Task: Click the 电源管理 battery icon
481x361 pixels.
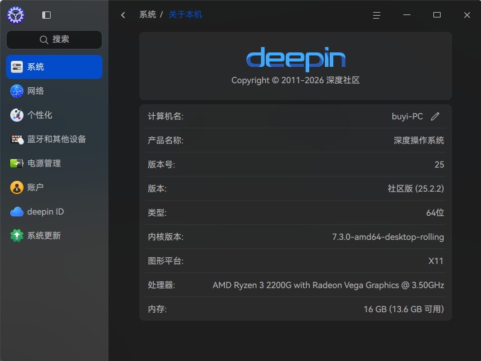Action: pyautogui.click(x=17, y=163)
